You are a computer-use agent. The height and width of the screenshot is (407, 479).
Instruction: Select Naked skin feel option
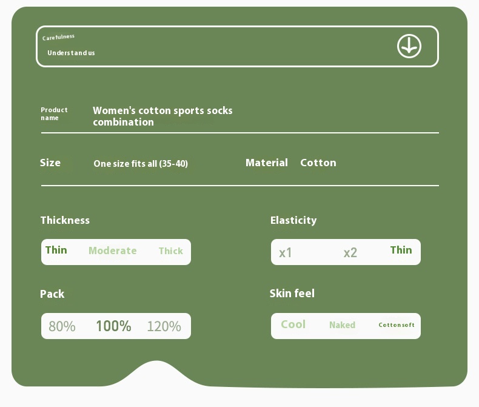(342, 325)
